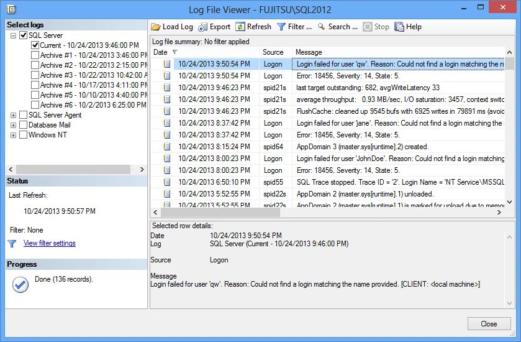This screenshot has width=521, height=342.
Task: Click Load Log toolbar label
Action: pyautogui.click(x=178, y=27)
